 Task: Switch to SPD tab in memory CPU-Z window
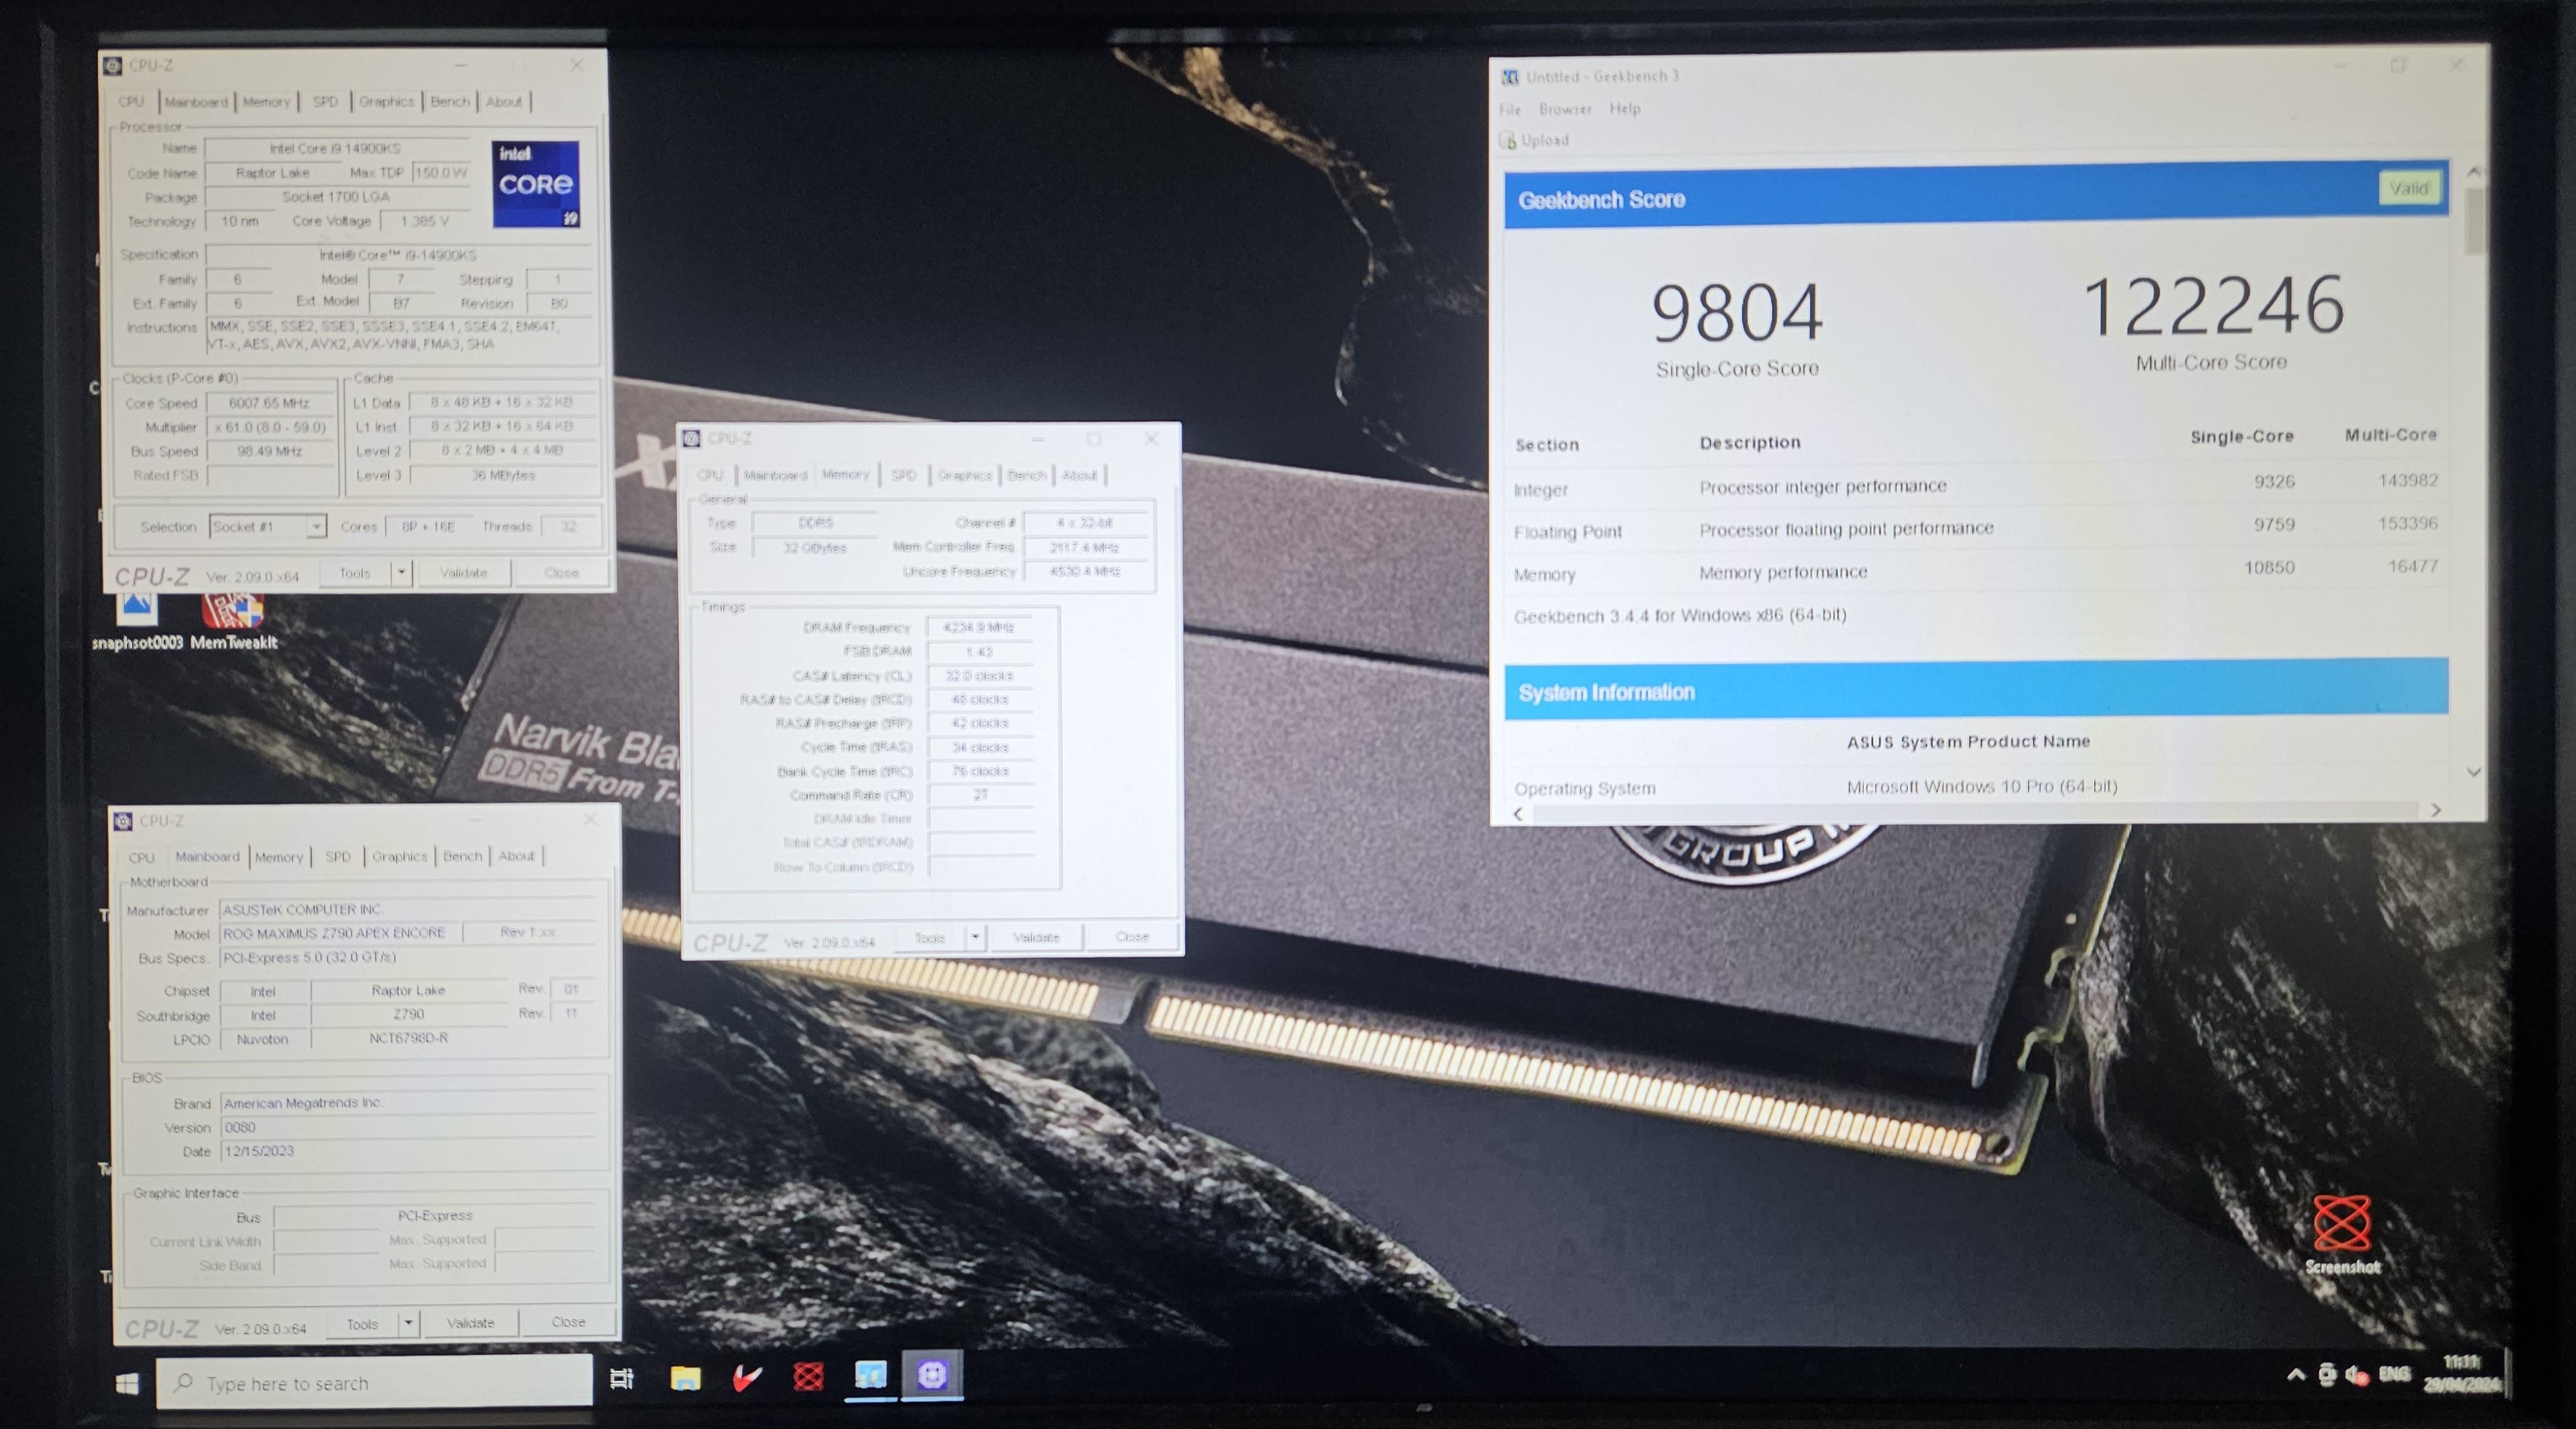(903, 474)
